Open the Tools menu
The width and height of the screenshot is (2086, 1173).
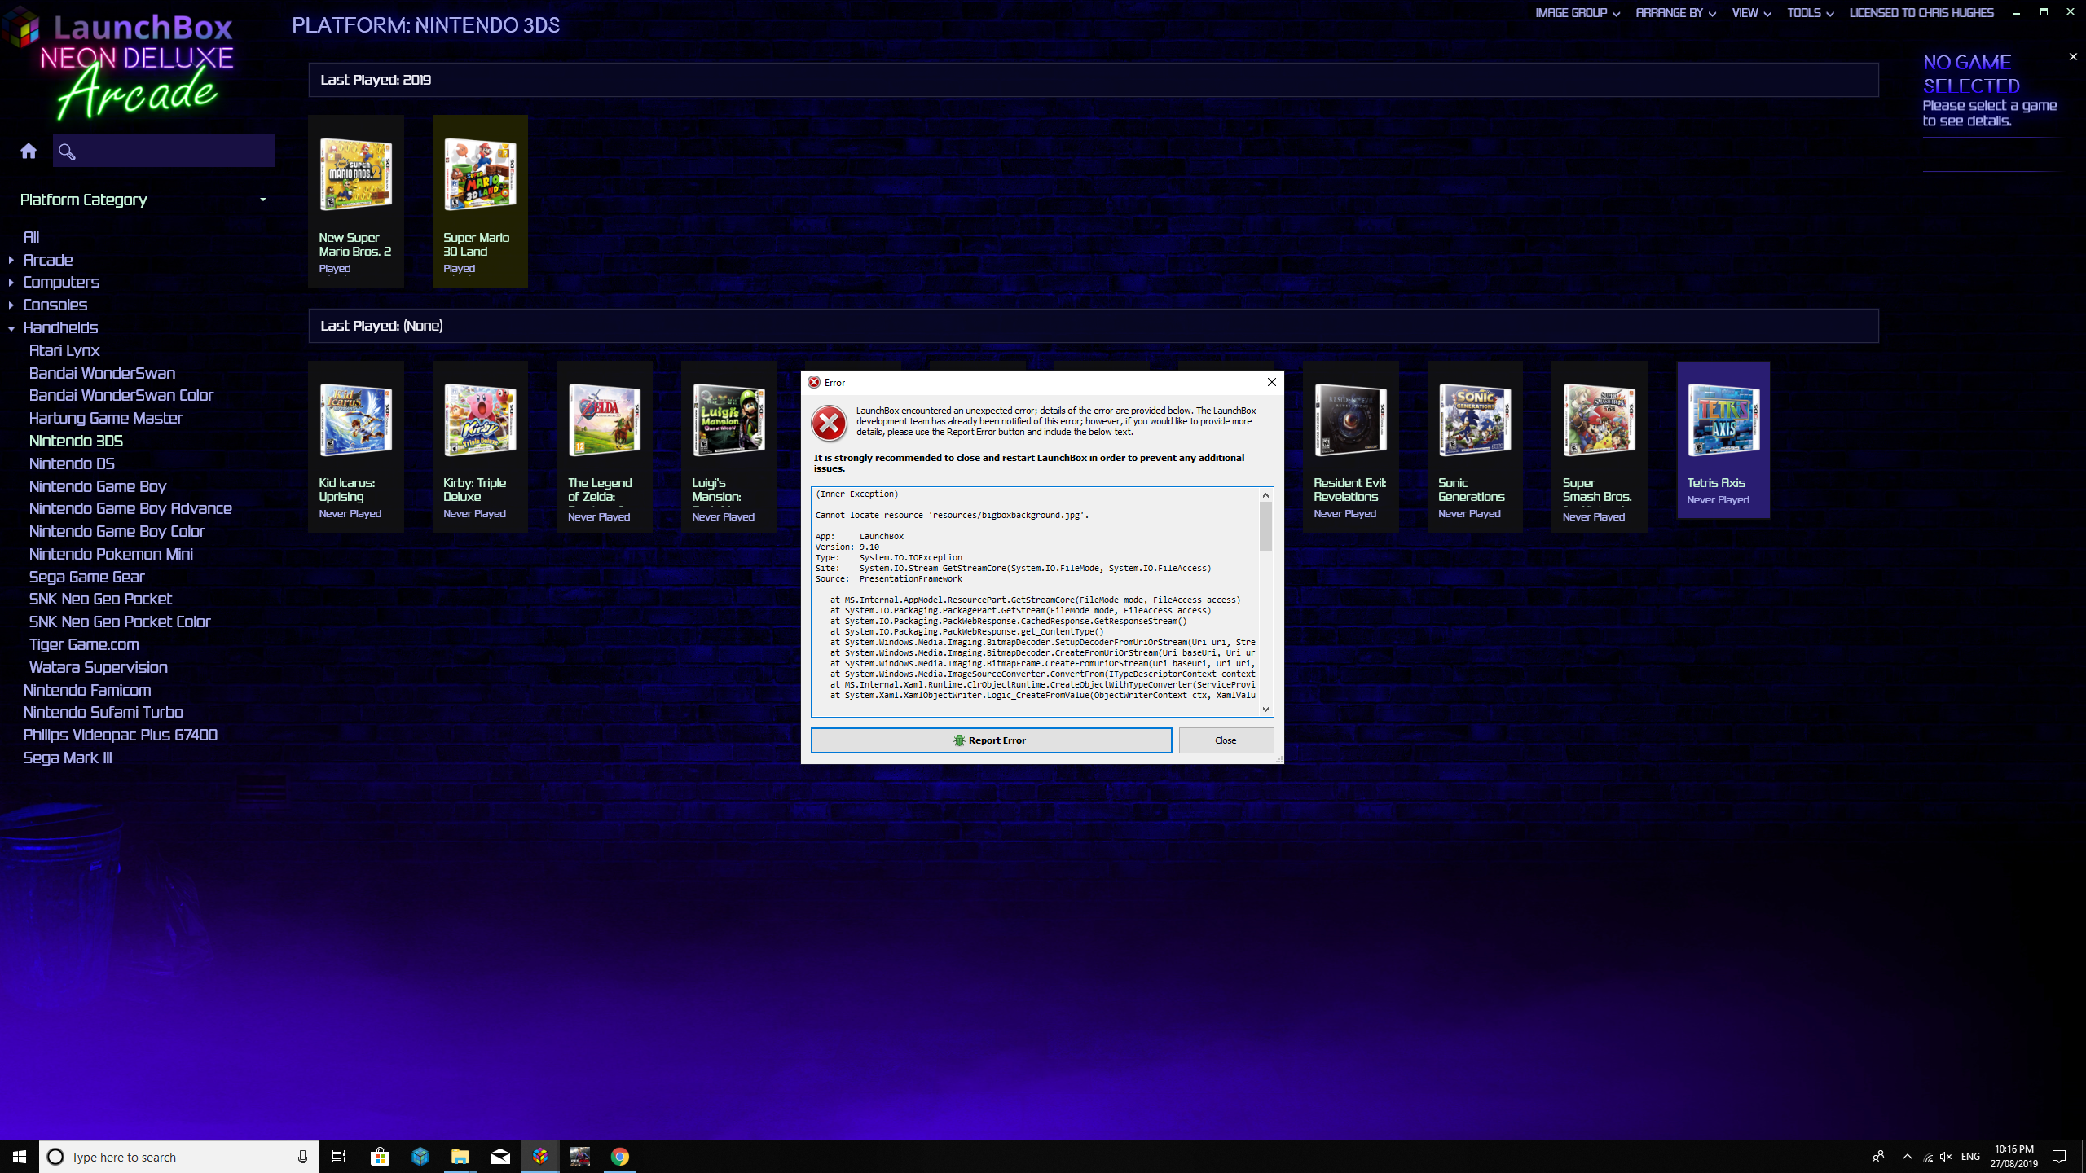(1810, 13)
